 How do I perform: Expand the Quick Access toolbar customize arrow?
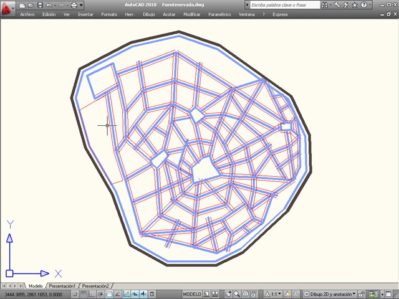(81, 5)
